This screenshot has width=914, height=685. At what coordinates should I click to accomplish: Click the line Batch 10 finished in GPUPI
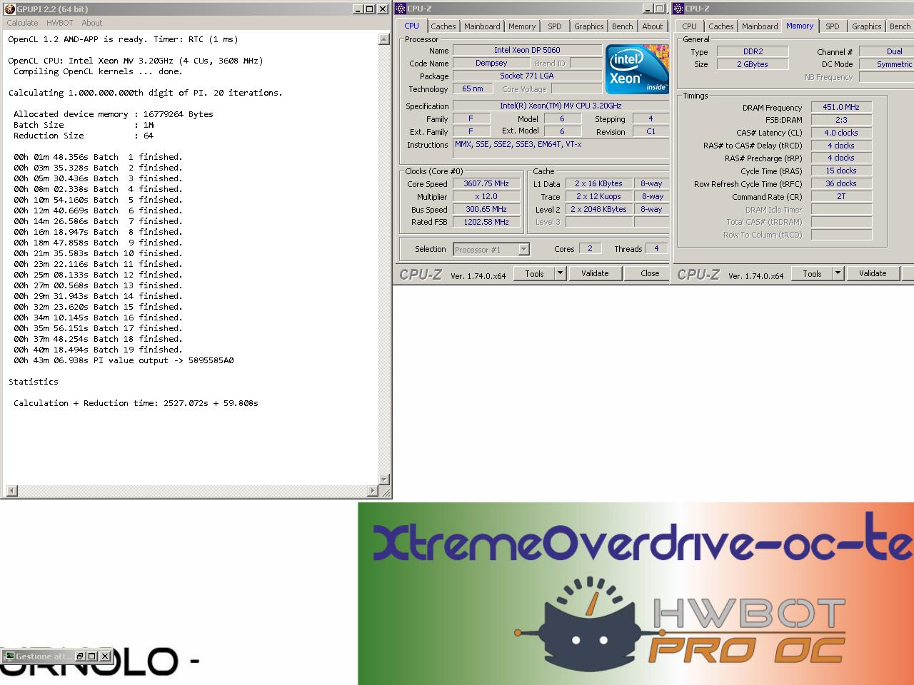[x=98, y=253]
